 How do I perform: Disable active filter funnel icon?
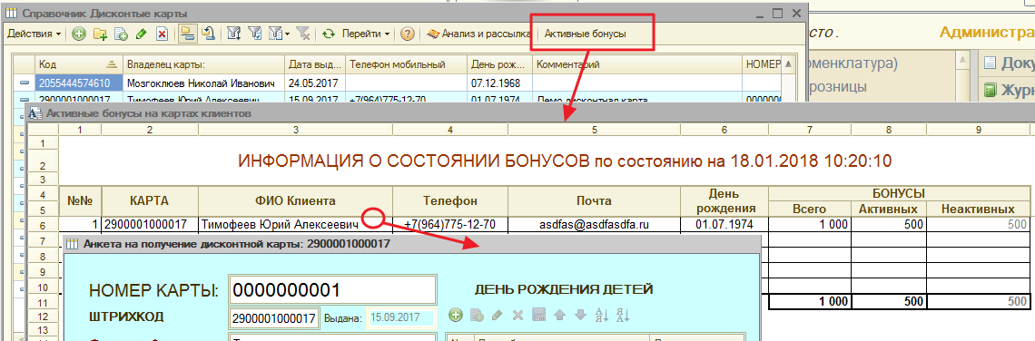302,34
